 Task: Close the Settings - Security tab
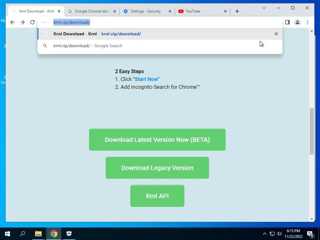click(x=170, y=11)
